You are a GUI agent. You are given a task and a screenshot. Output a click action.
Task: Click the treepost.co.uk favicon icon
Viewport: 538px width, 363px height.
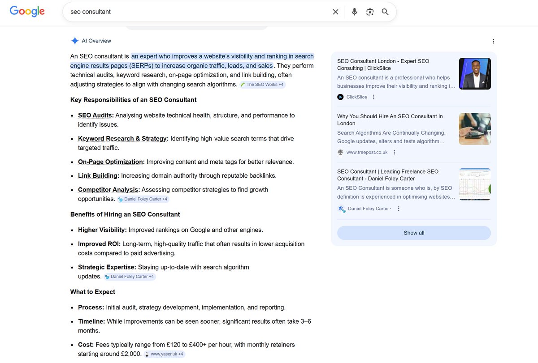coord(340,152)
